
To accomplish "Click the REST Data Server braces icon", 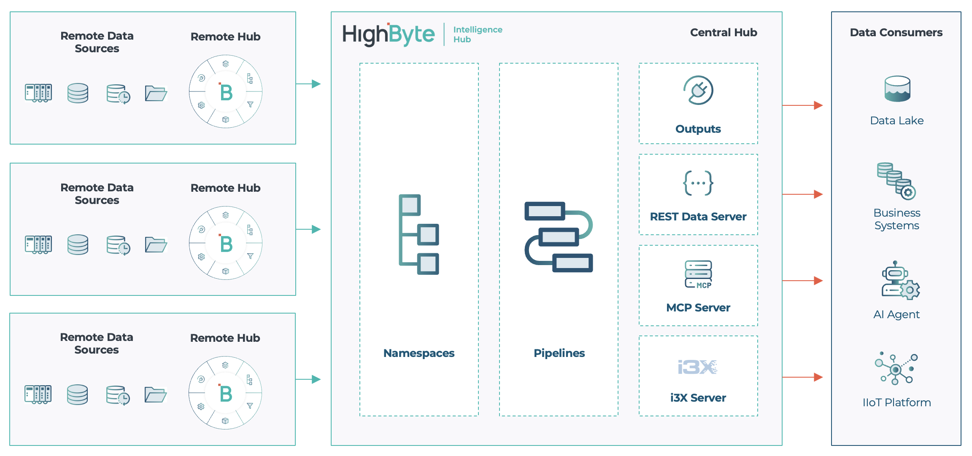I will 698,183.
